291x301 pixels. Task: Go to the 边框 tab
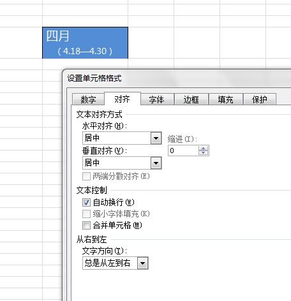click(x=191, y=99)
